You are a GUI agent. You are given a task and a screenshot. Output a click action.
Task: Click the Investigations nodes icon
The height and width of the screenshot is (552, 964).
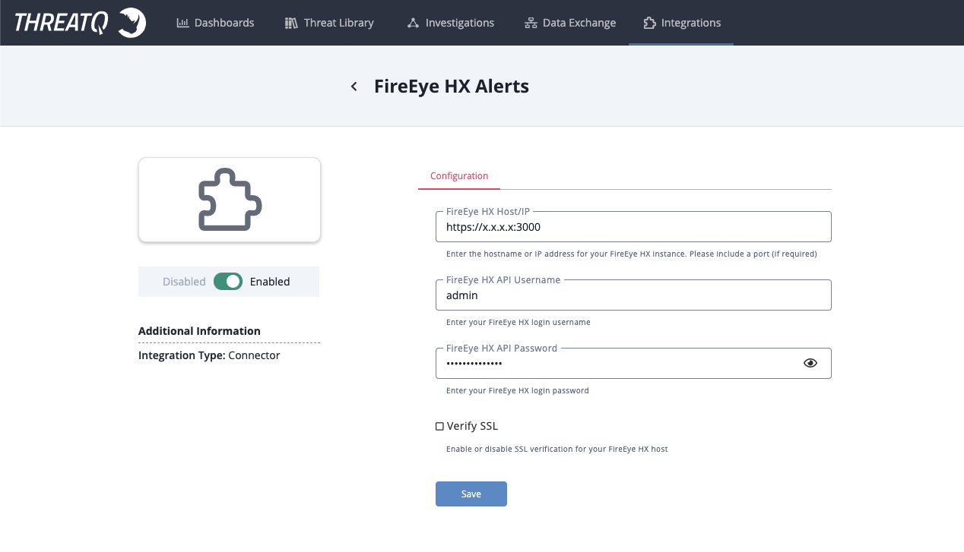(x=413, y=23)
